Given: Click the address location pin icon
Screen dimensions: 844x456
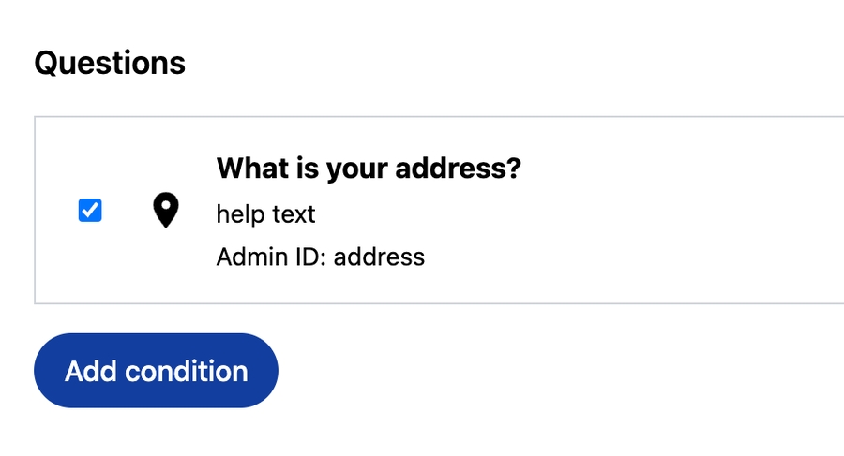Looking at the screenshot, I should click(x=165, y=211).
